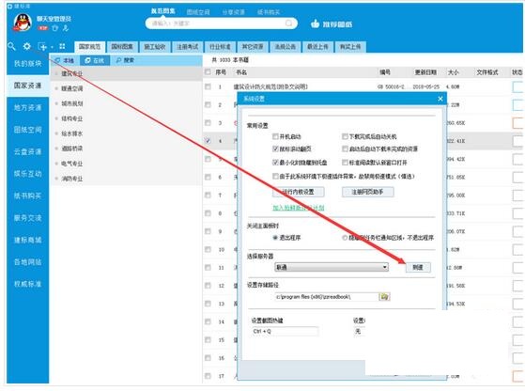Click the 注册网页助手 button
The width and height of the screenshot is (525, 391).
coord(367,192)
